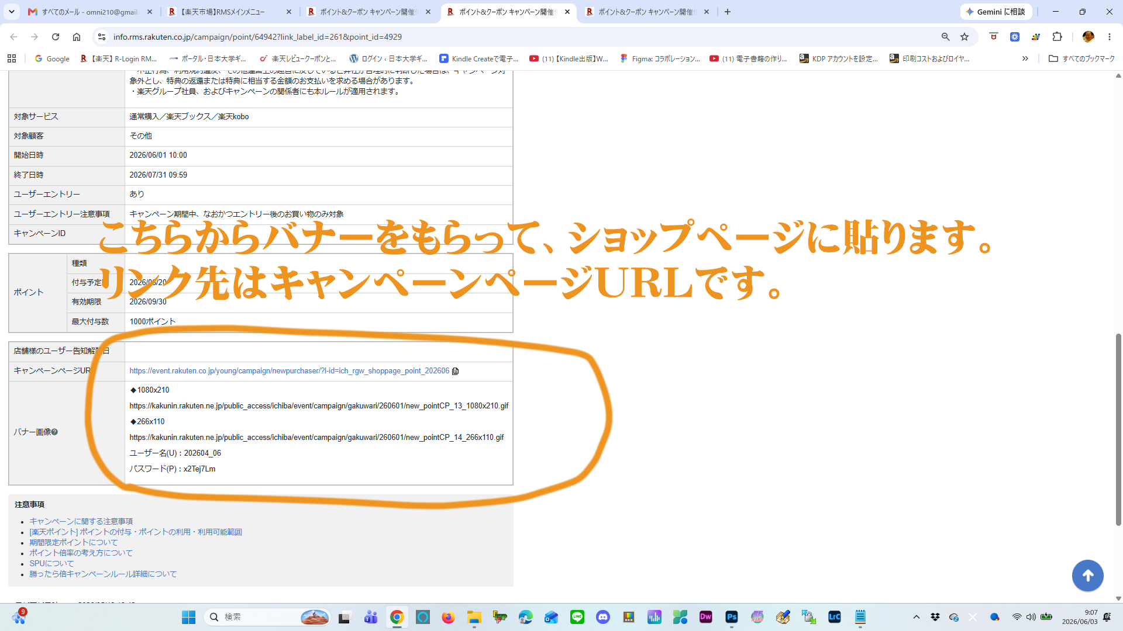Open the Kindle Create bookmark
Image resolution: width=1123 pixels, height=631 pixels.
[x=479, y=58]
